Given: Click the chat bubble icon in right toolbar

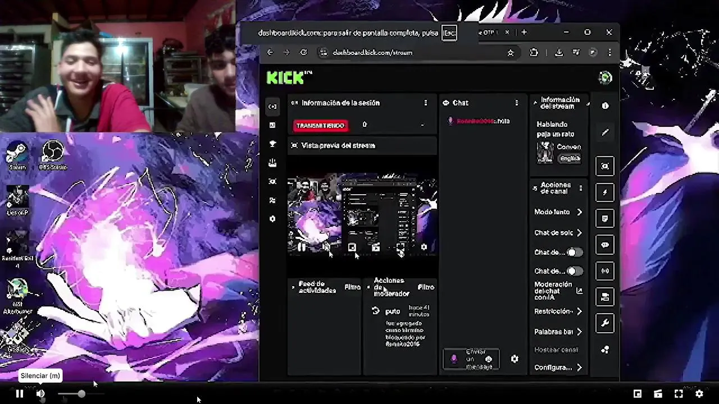Looking at the screenshot, I should [x=605, y=245].
